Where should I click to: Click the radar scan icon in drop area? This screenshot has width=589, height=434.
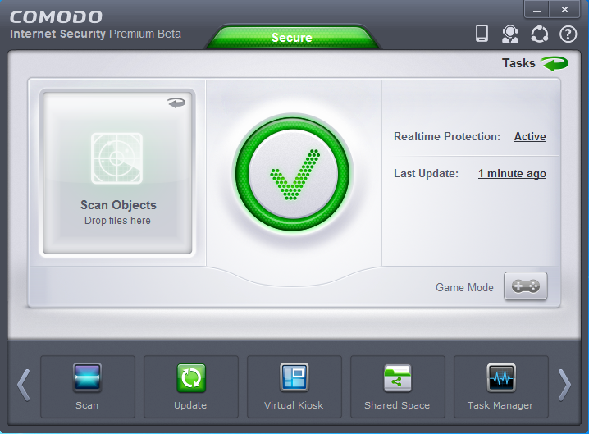coord(116,158)
